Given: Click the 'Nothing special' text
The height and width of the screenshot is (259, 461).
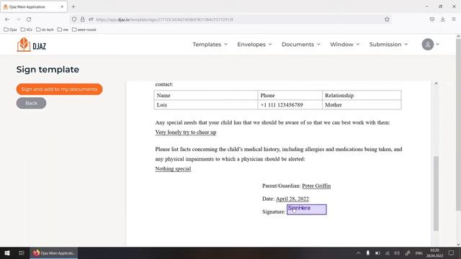Looking at the screenshot, I should 173,169.
